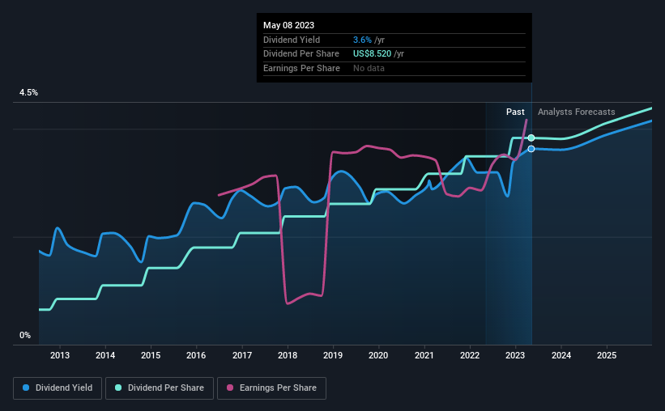Select the 2014 x-axis label
This screenshot has height=411, width=665.
coord(105,355)
